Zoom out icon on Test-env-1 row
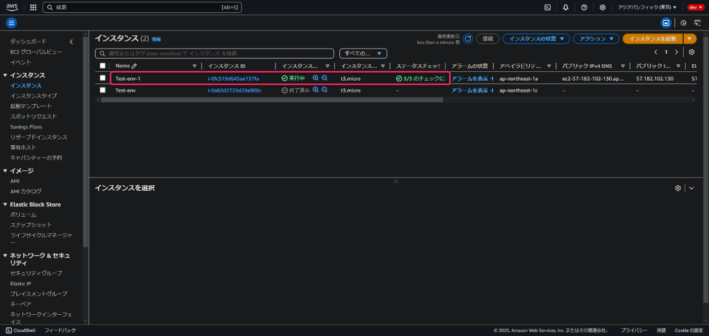Screen dimensions: 709x336 [325, 78]
